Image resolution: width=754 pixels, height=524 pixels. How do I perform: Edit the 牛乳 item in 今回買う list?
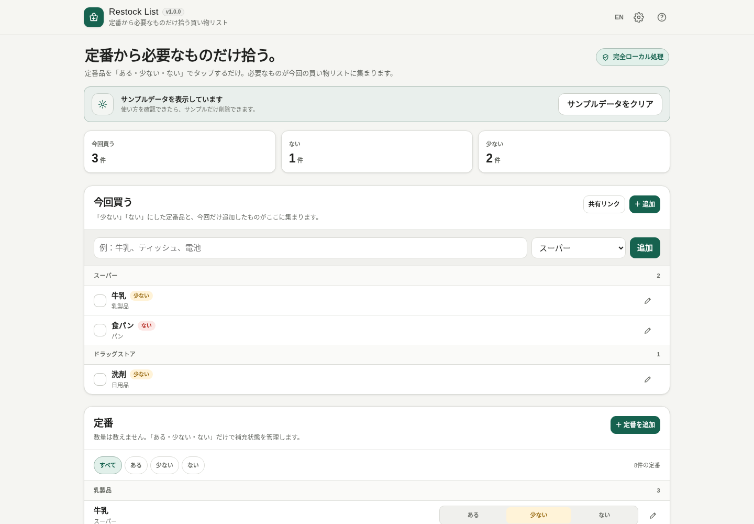click(x=648, y=301)
